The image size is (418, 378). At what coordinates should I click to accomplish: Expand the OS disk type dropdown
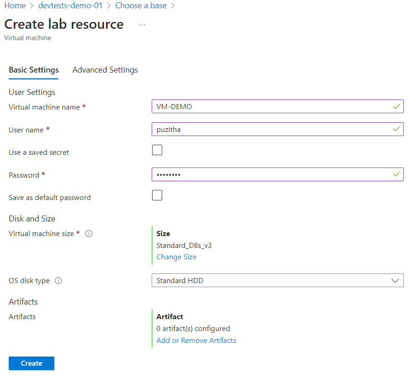[x=277, y=281]
